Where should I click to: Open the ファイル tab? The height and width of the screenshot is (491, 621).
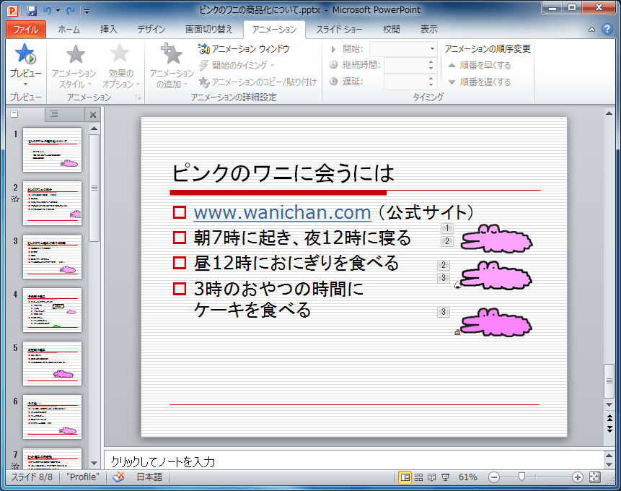[x=26, y=30]
